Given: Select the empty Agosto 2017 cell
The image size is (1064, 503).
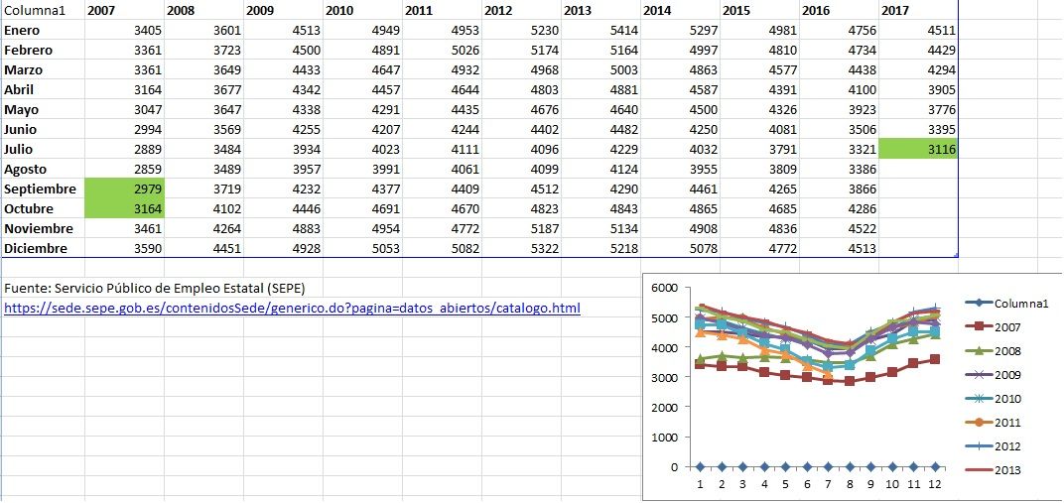Looking at the screenshot, I should click(x=918, y=169).
